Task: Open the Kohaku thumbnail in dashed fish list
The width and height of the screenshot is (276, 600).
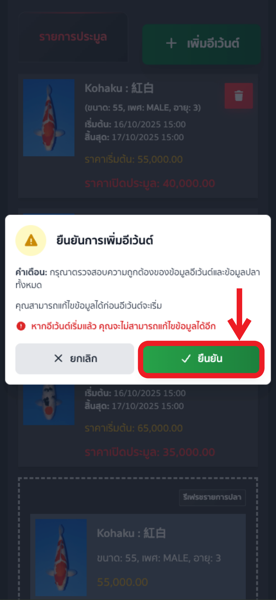Action: click(61, 557)
